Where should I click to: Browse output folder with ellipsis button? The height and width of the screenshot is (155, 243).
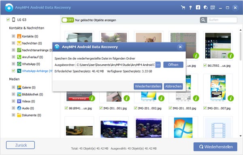158,65
